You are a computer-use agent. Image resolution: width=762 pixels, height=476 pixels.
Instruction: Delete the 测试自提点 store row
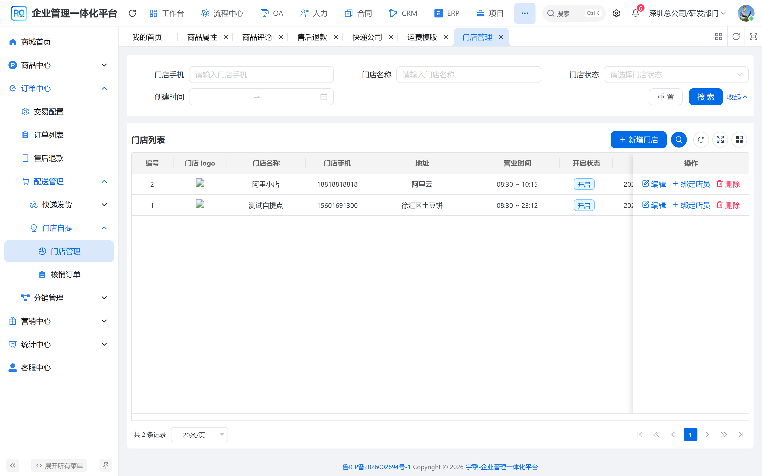coord(728,205)
